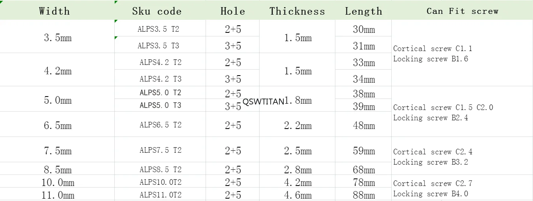
Task: Click the 3.5mm width cell
Action: (57, 37)
